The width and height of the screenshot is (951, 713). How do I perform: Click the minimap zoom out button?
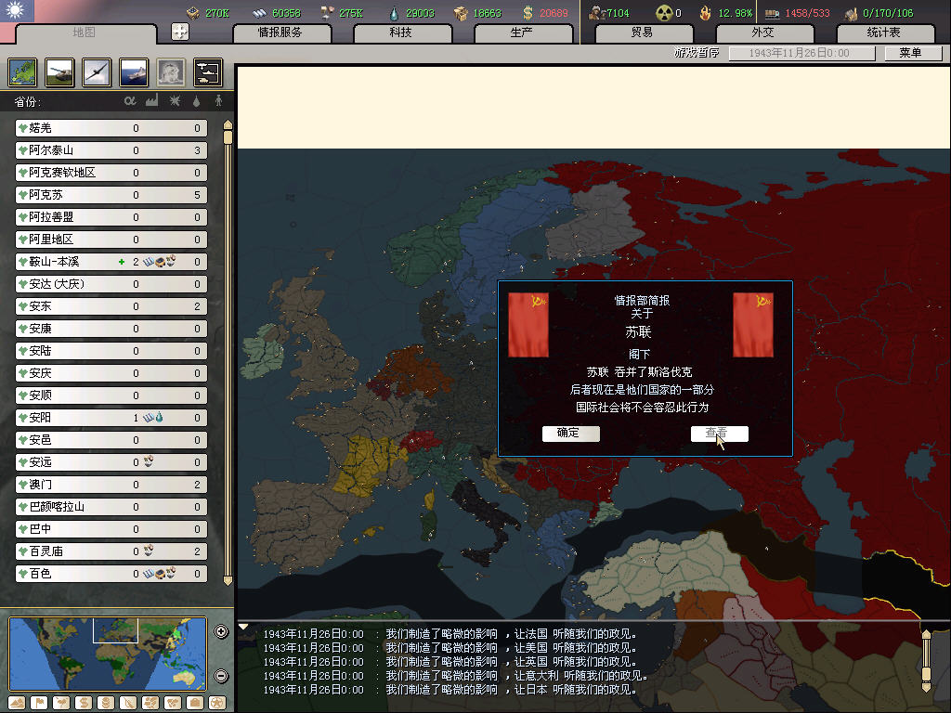[x=221, y=676]
